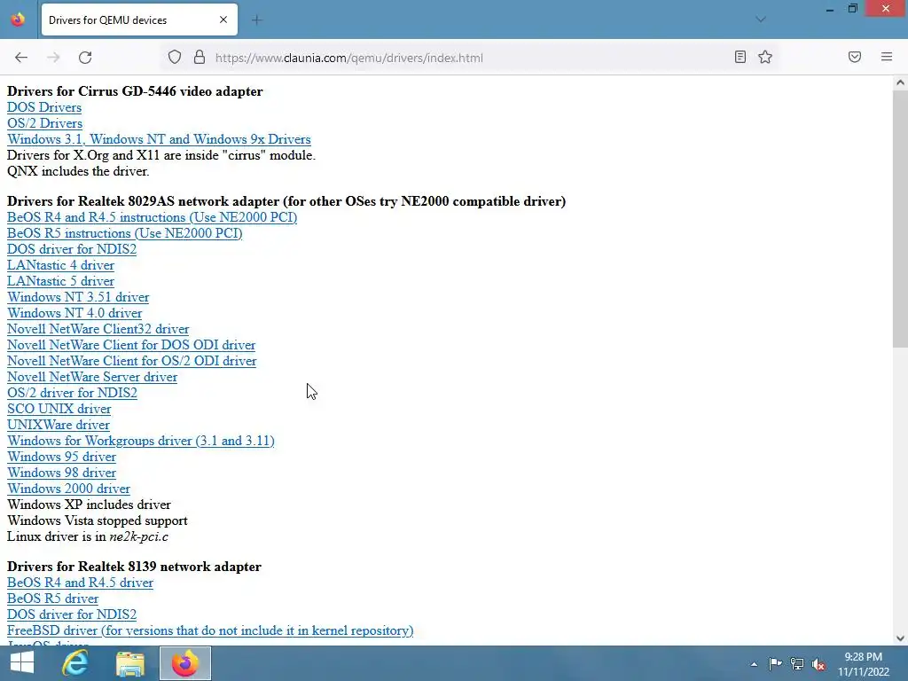Open the taskbar clock and date
Viewport: 908px width, 681px height.
[x=864, y=664]
